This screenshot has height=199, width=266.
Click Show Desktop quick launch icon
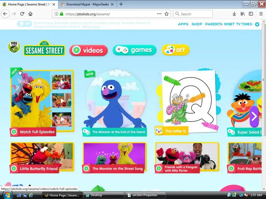pos(19,195)
